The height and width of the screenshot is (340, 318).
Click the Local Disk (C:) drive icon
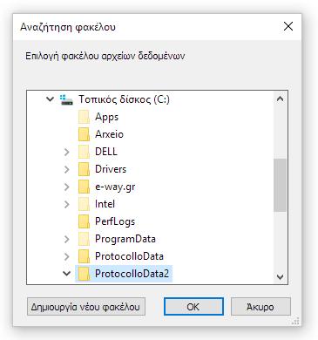[x=66, y=99]
